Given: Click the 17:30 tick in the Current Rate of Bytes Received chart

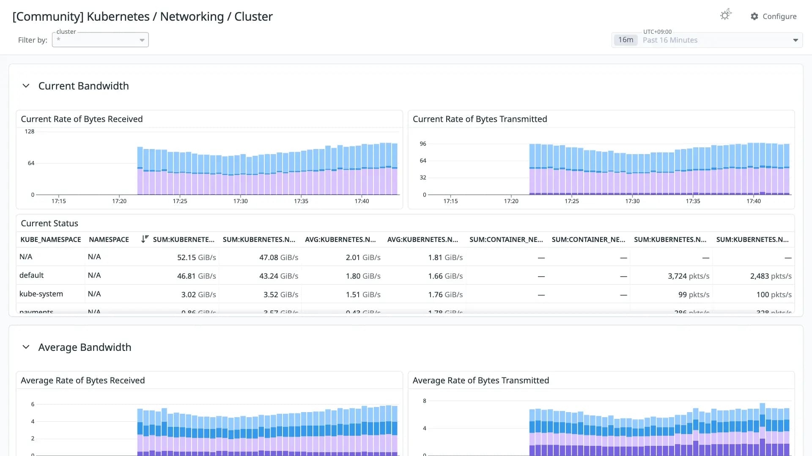Looking at the screenshot, I should pos(240,201).
